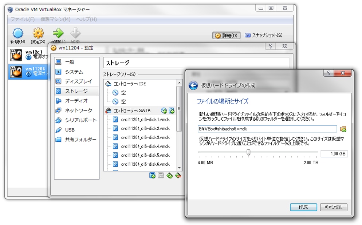Click the 起動(T) green arrow start icon

click(x=58, y=33)
